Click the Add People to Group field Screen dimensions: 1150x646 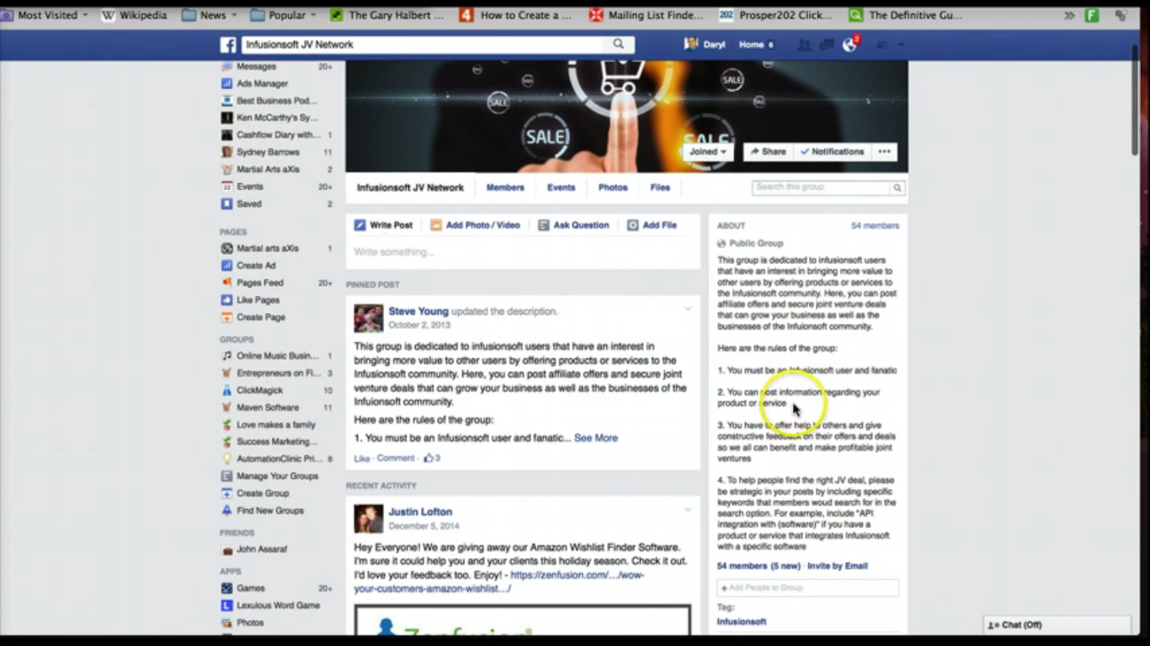pos(807,588)
